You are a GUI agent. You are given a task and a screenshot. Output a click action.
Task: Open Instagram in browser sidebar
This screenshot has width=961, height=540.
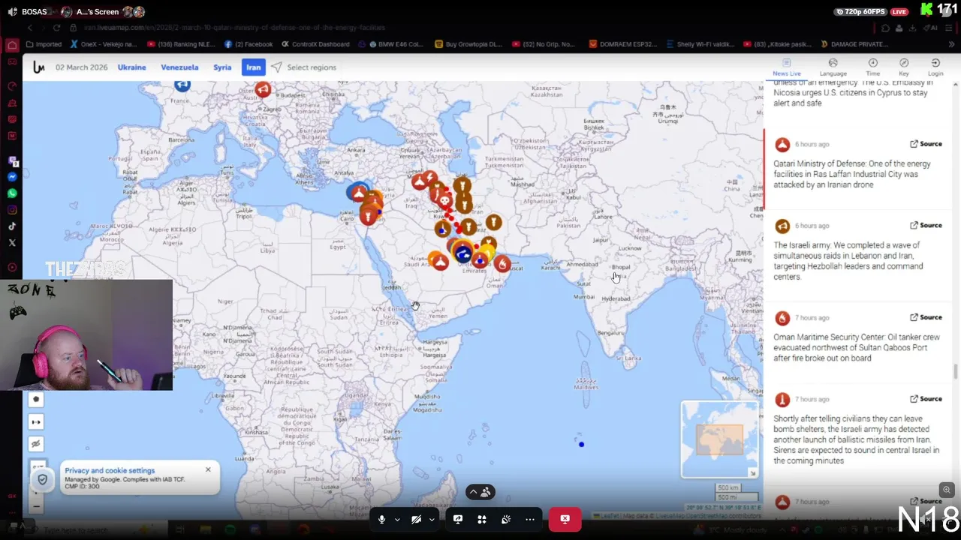(x=12, y=210)
